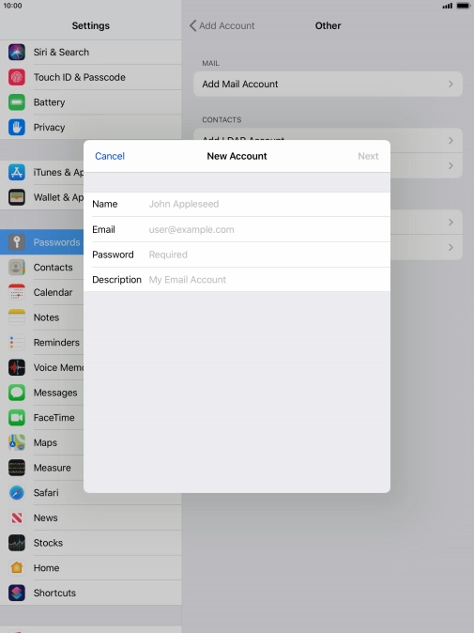Tap the cellular signal status icon

tap(447, 6)
